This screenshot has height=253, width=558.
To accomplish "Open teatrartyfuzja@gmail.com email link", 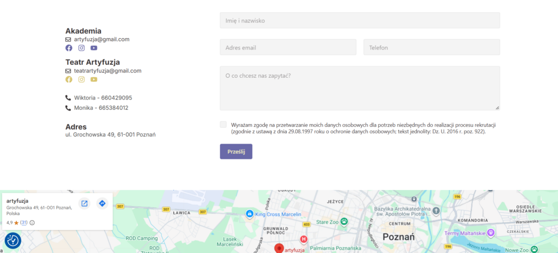I will point(108,71).
